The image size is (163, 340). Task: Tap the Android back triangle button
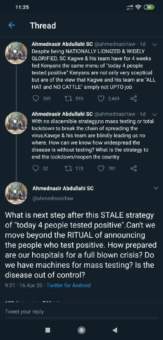[x=115, y=330]
